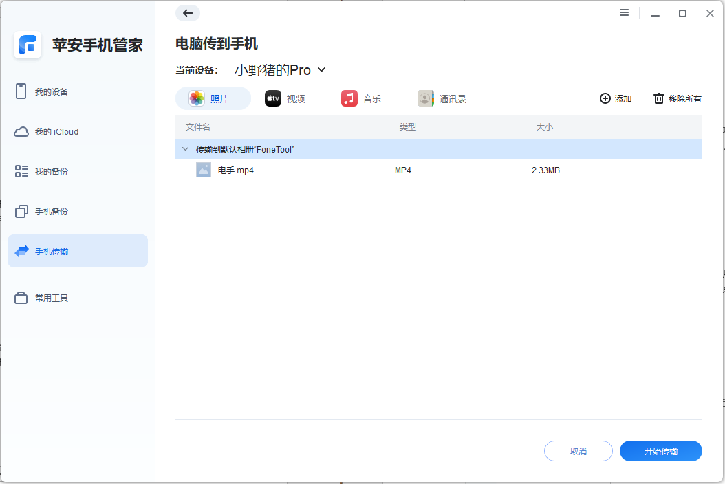The height and width of the screenshot is (484, 725).
Task: Click the 取消 cancel button
Action: (x=578, y=451)
